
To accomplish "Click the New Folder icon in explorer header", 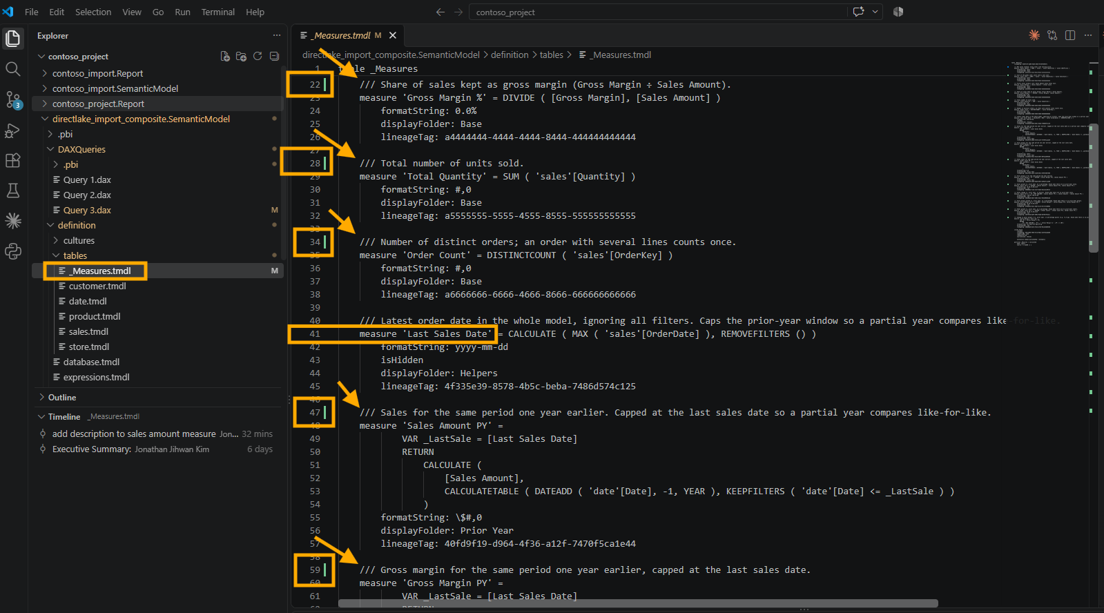I will (241, 57).
